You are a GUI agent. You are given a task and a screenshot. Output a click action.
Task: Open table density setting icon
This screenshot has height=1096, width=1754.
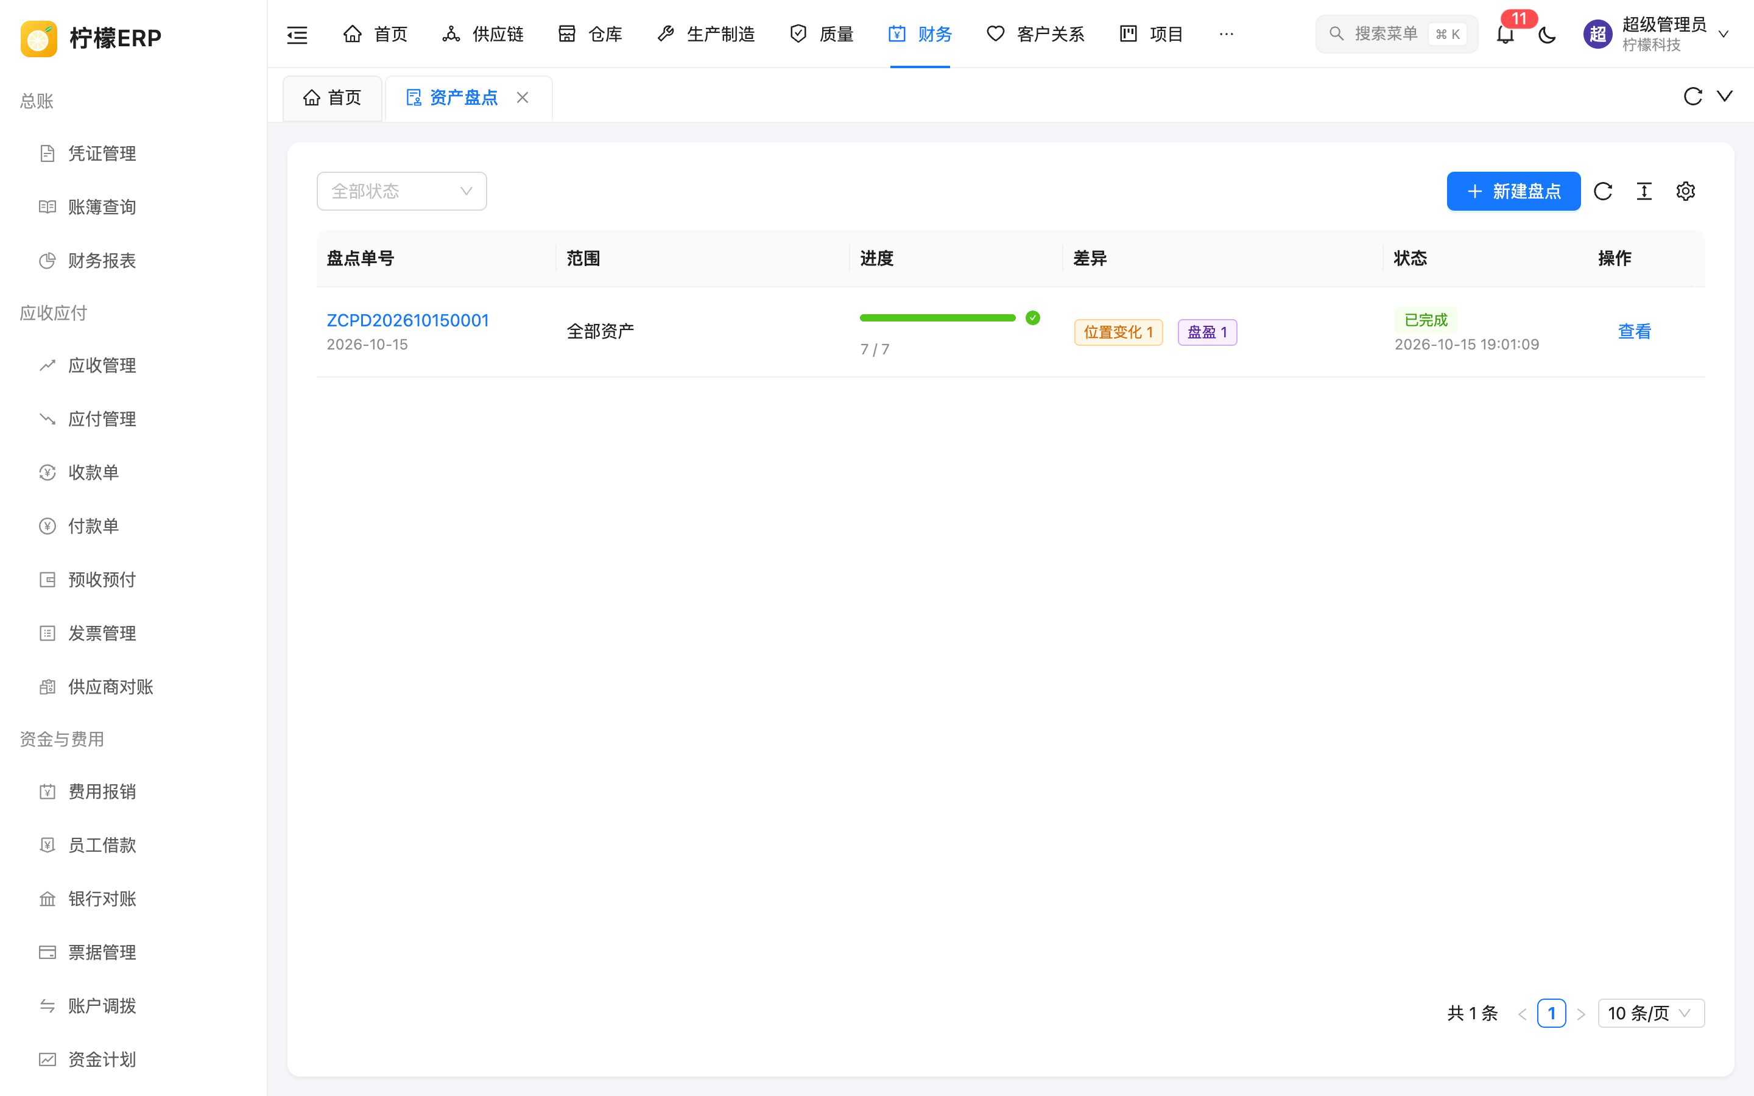tap(1644, 191)
